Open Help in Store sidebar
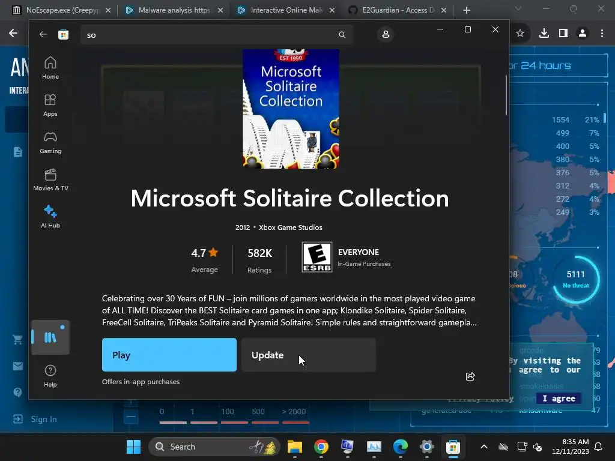615x461 pixels. [50, 376]
